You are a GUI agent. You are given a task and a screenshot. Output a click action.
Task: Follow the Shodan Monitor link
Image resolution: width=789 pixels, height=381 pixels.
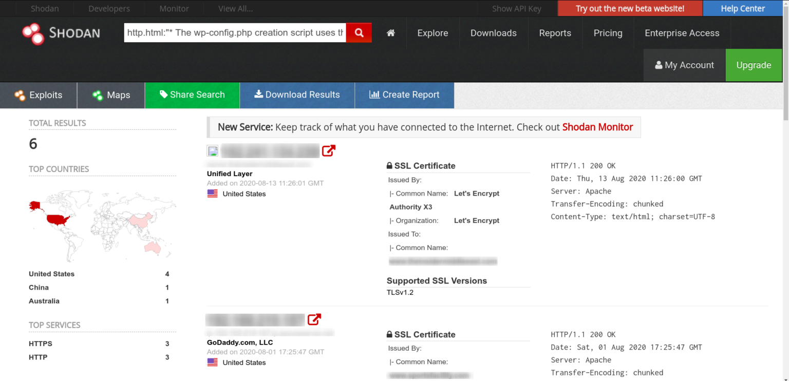point(597,127)
